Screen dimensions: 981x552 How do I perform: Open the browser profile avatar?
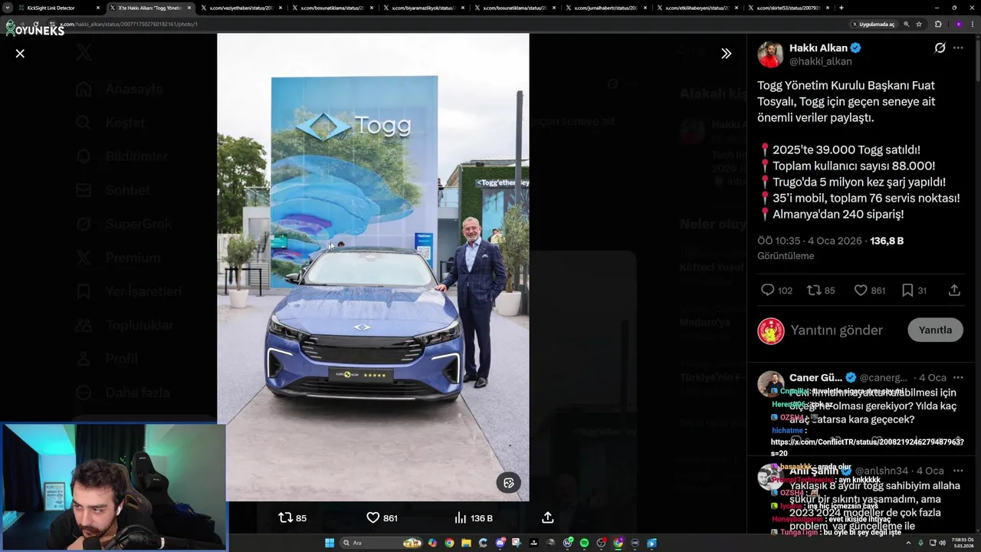pyautogui.click(x=958, y=24)
